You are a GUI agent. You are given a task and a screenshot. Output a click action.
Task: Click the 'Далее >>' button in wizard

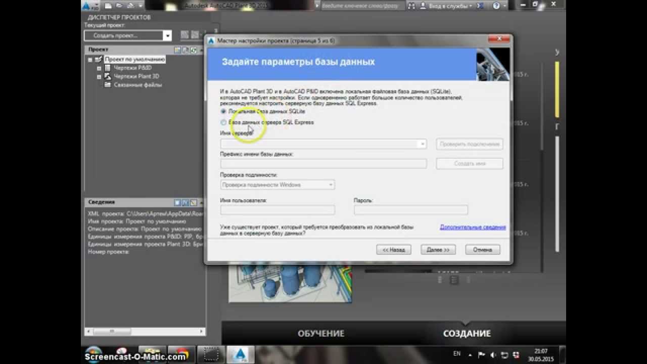click(438, 250)
